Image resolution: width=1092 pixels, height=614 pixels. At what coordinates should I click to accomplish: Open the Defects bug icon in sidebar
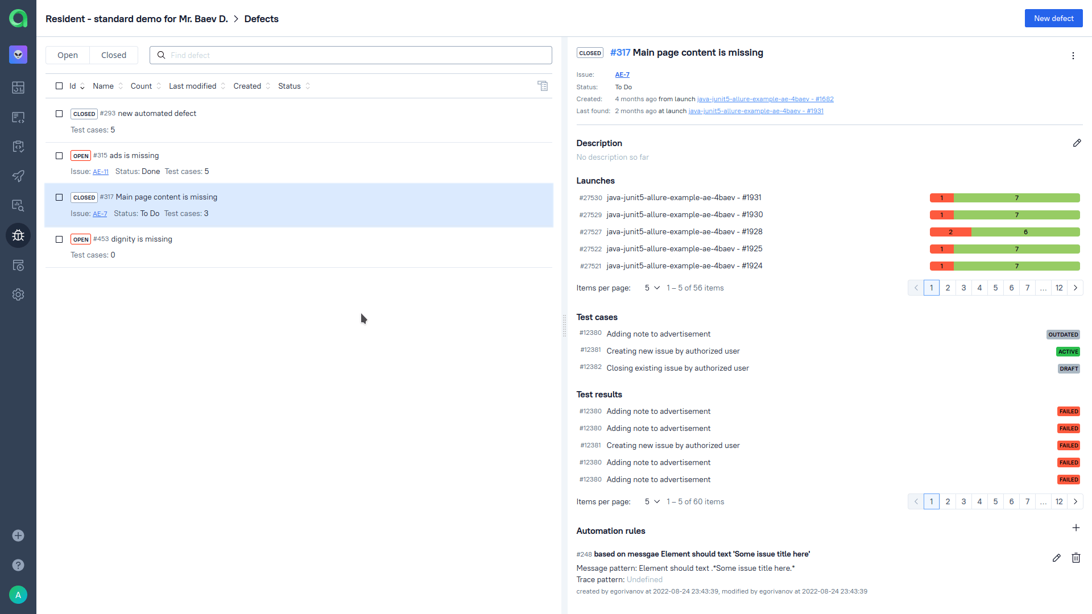click(x=18, y=235)
